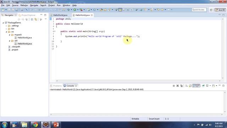This screenshot has height=128, width=227.
Task: Click the Open Task folder icon in the toolbar
Action: click(x=105, y=10)
